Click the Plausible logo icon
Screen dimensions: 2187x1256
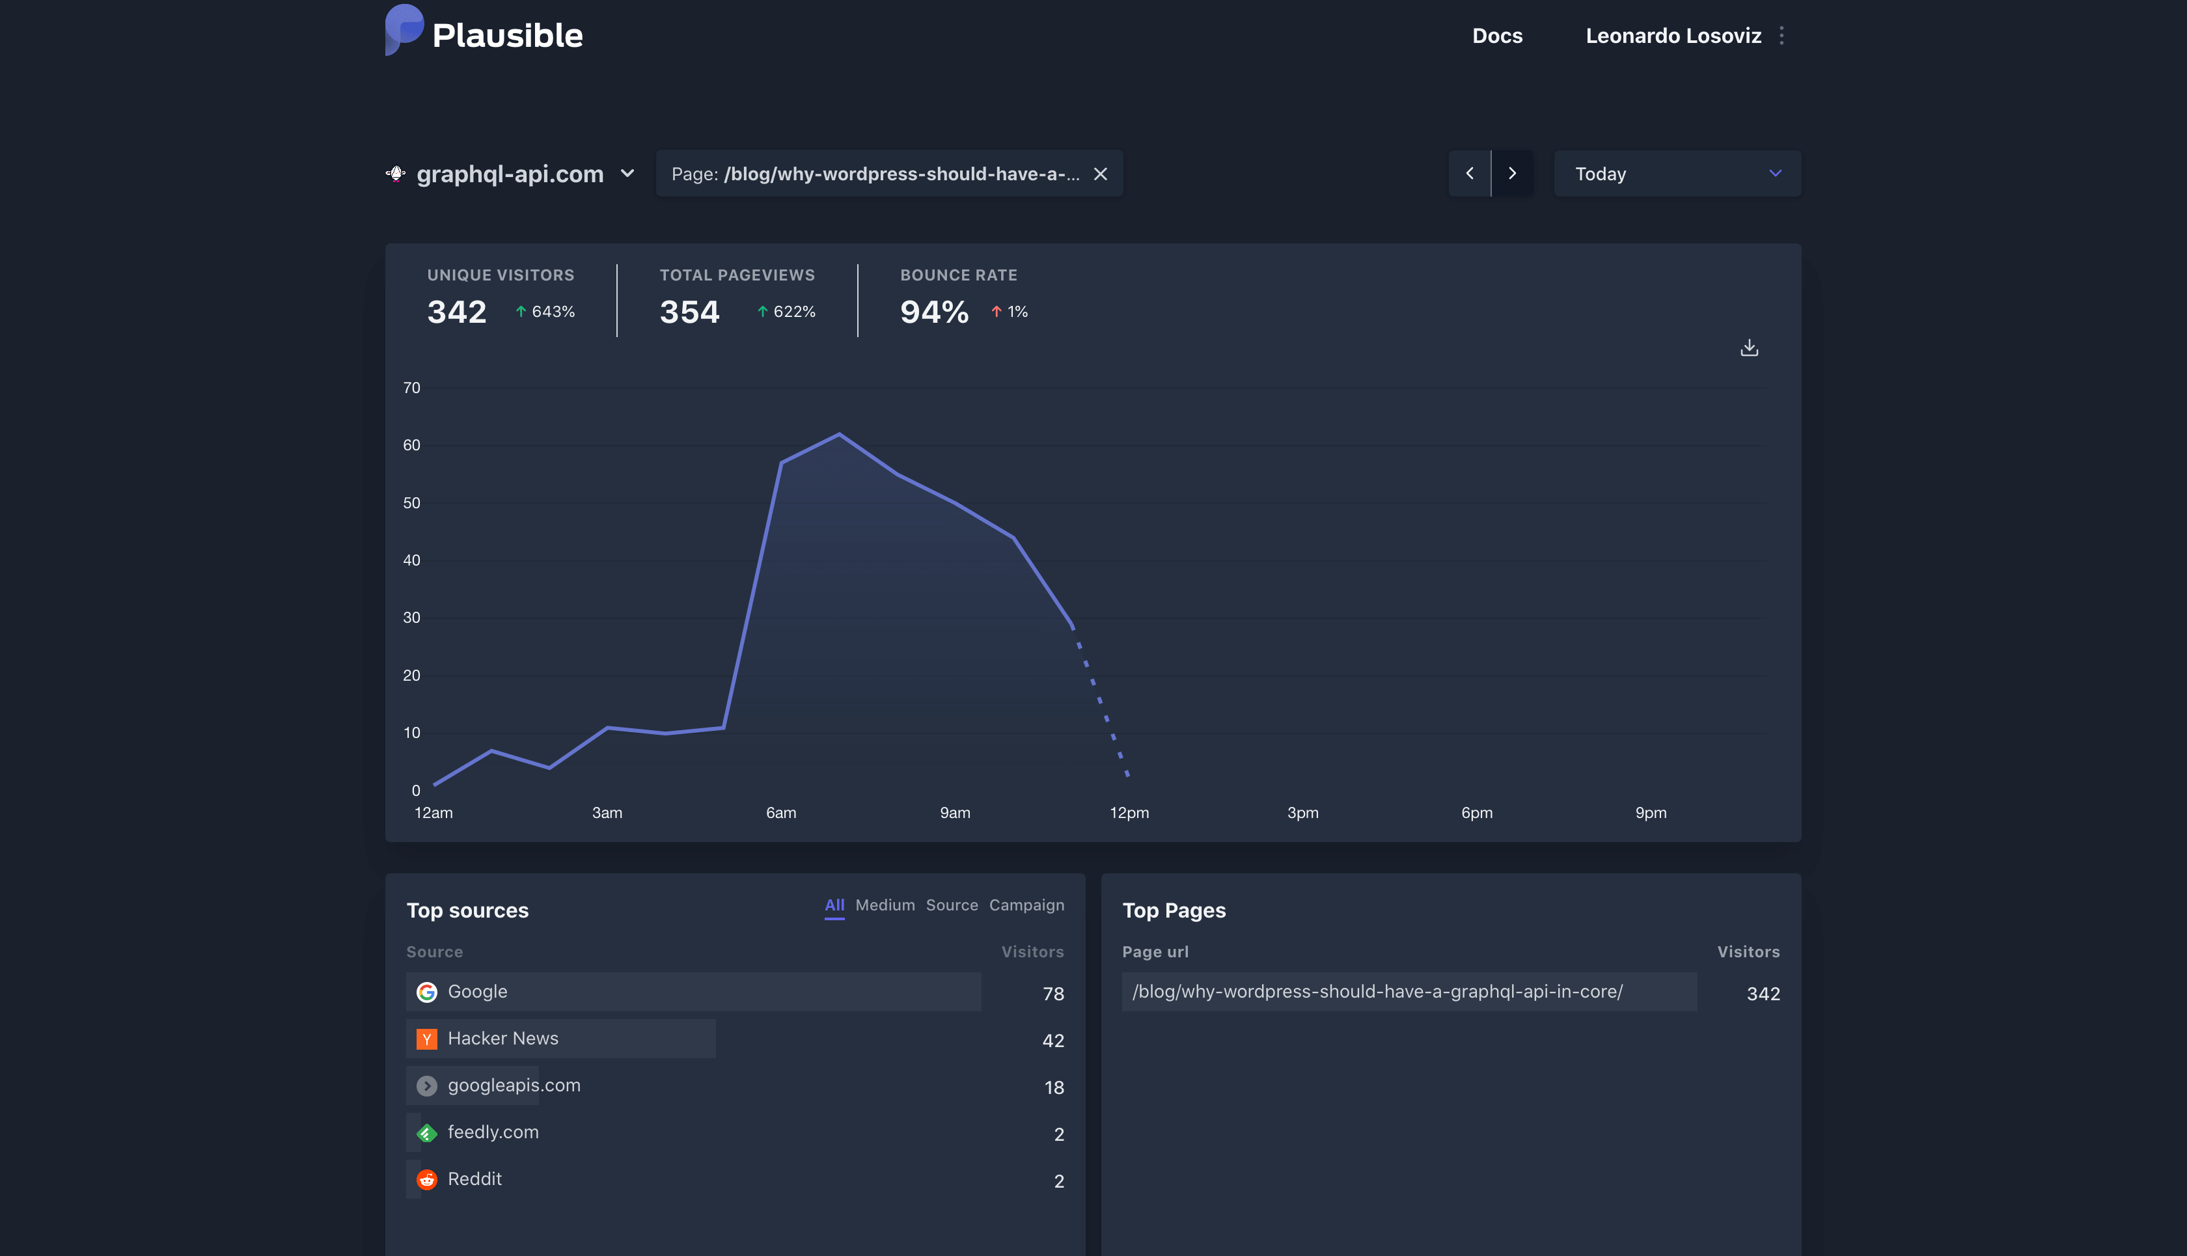404,30
